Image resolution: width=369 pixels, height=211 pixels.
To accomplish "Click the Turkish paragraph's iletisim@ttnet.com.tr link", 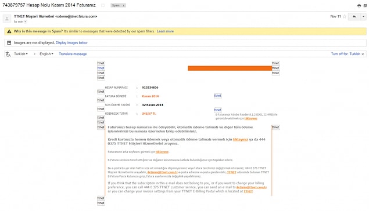I will pyautogui.click(x=162, y=172).
